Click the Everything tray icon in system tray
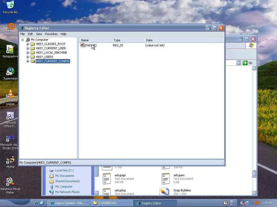277x207 pixels. coord(257,203)
